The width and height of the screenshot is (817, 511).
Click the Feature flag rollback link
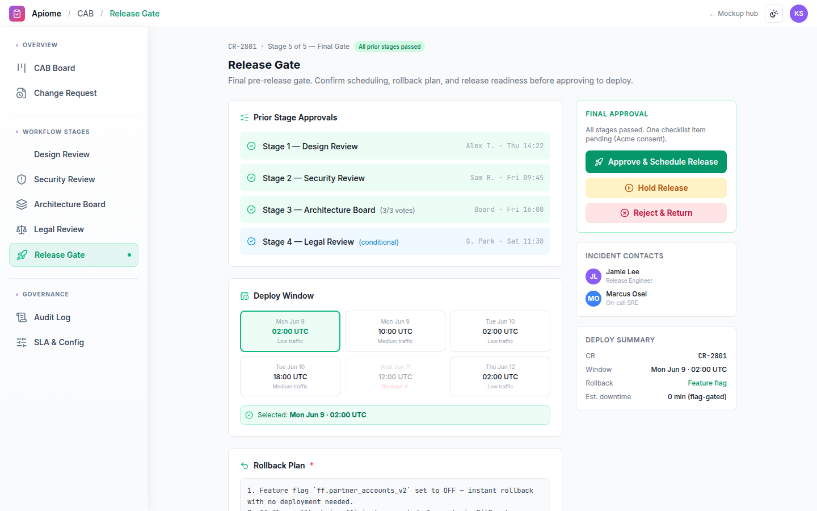707,383
